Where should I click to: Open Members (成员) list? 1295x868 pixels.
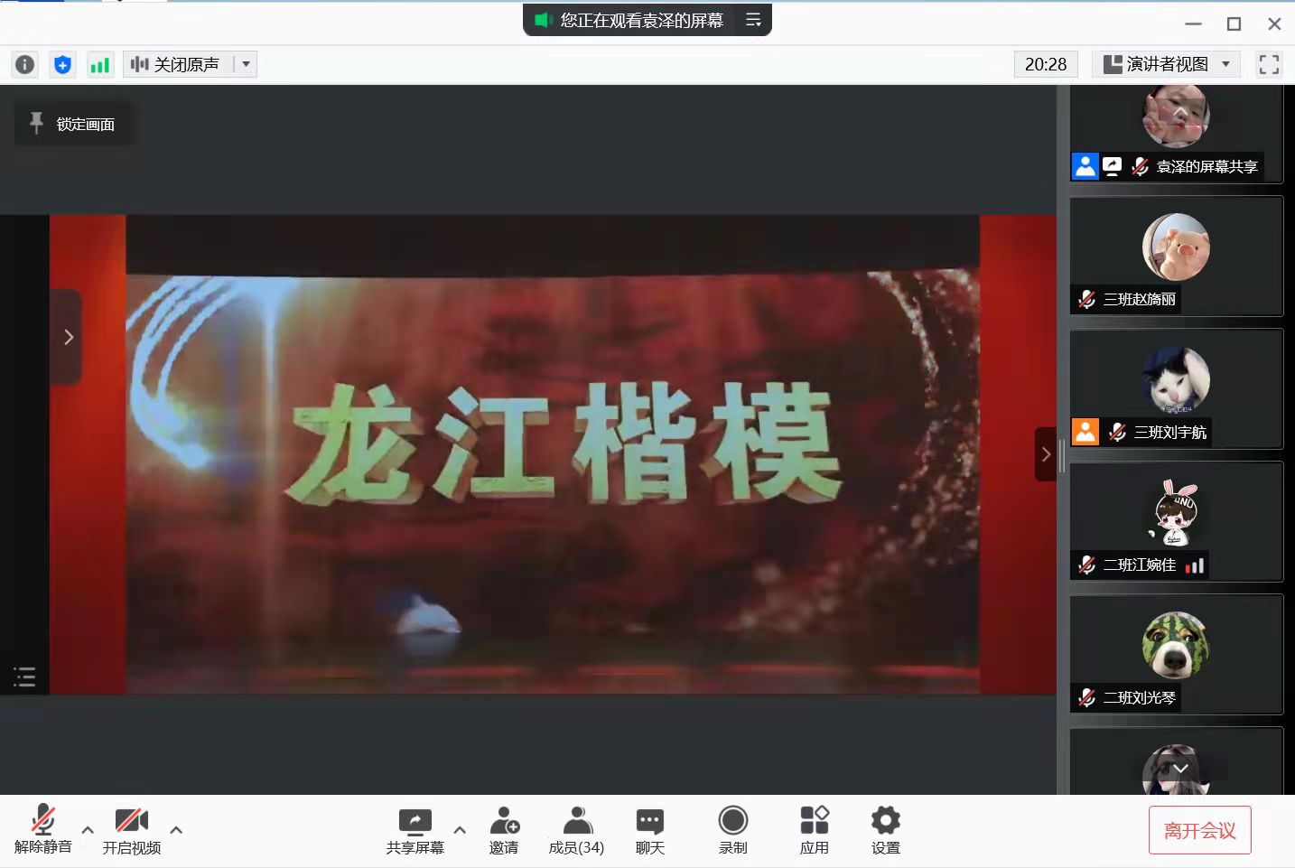(576, 830)
